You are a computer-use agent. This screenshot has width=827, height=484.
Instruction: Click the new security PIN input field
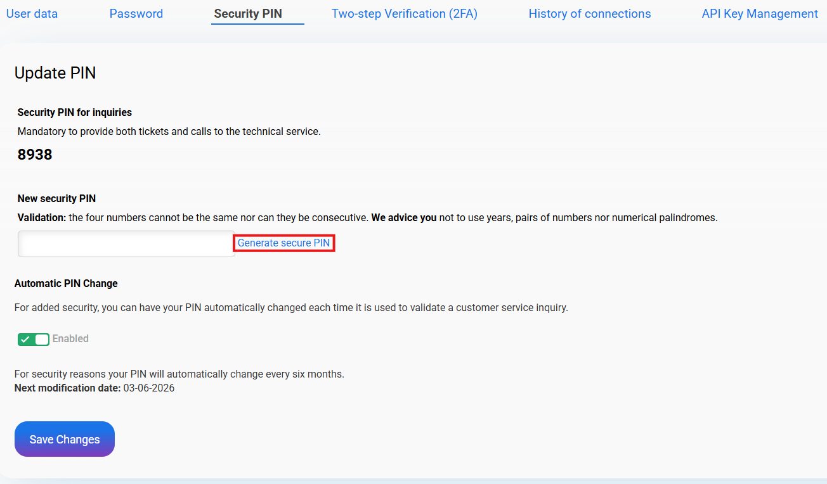(126, 244)
